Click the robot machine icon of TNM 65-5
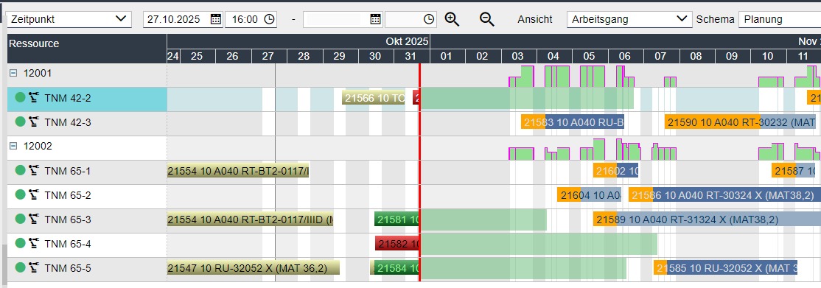 pos(35,267)
